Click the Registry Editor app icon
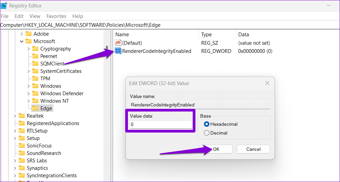Image resolution: width=340 pixels, height=182 pixels. pyautogui.click(x=4, y=5)
